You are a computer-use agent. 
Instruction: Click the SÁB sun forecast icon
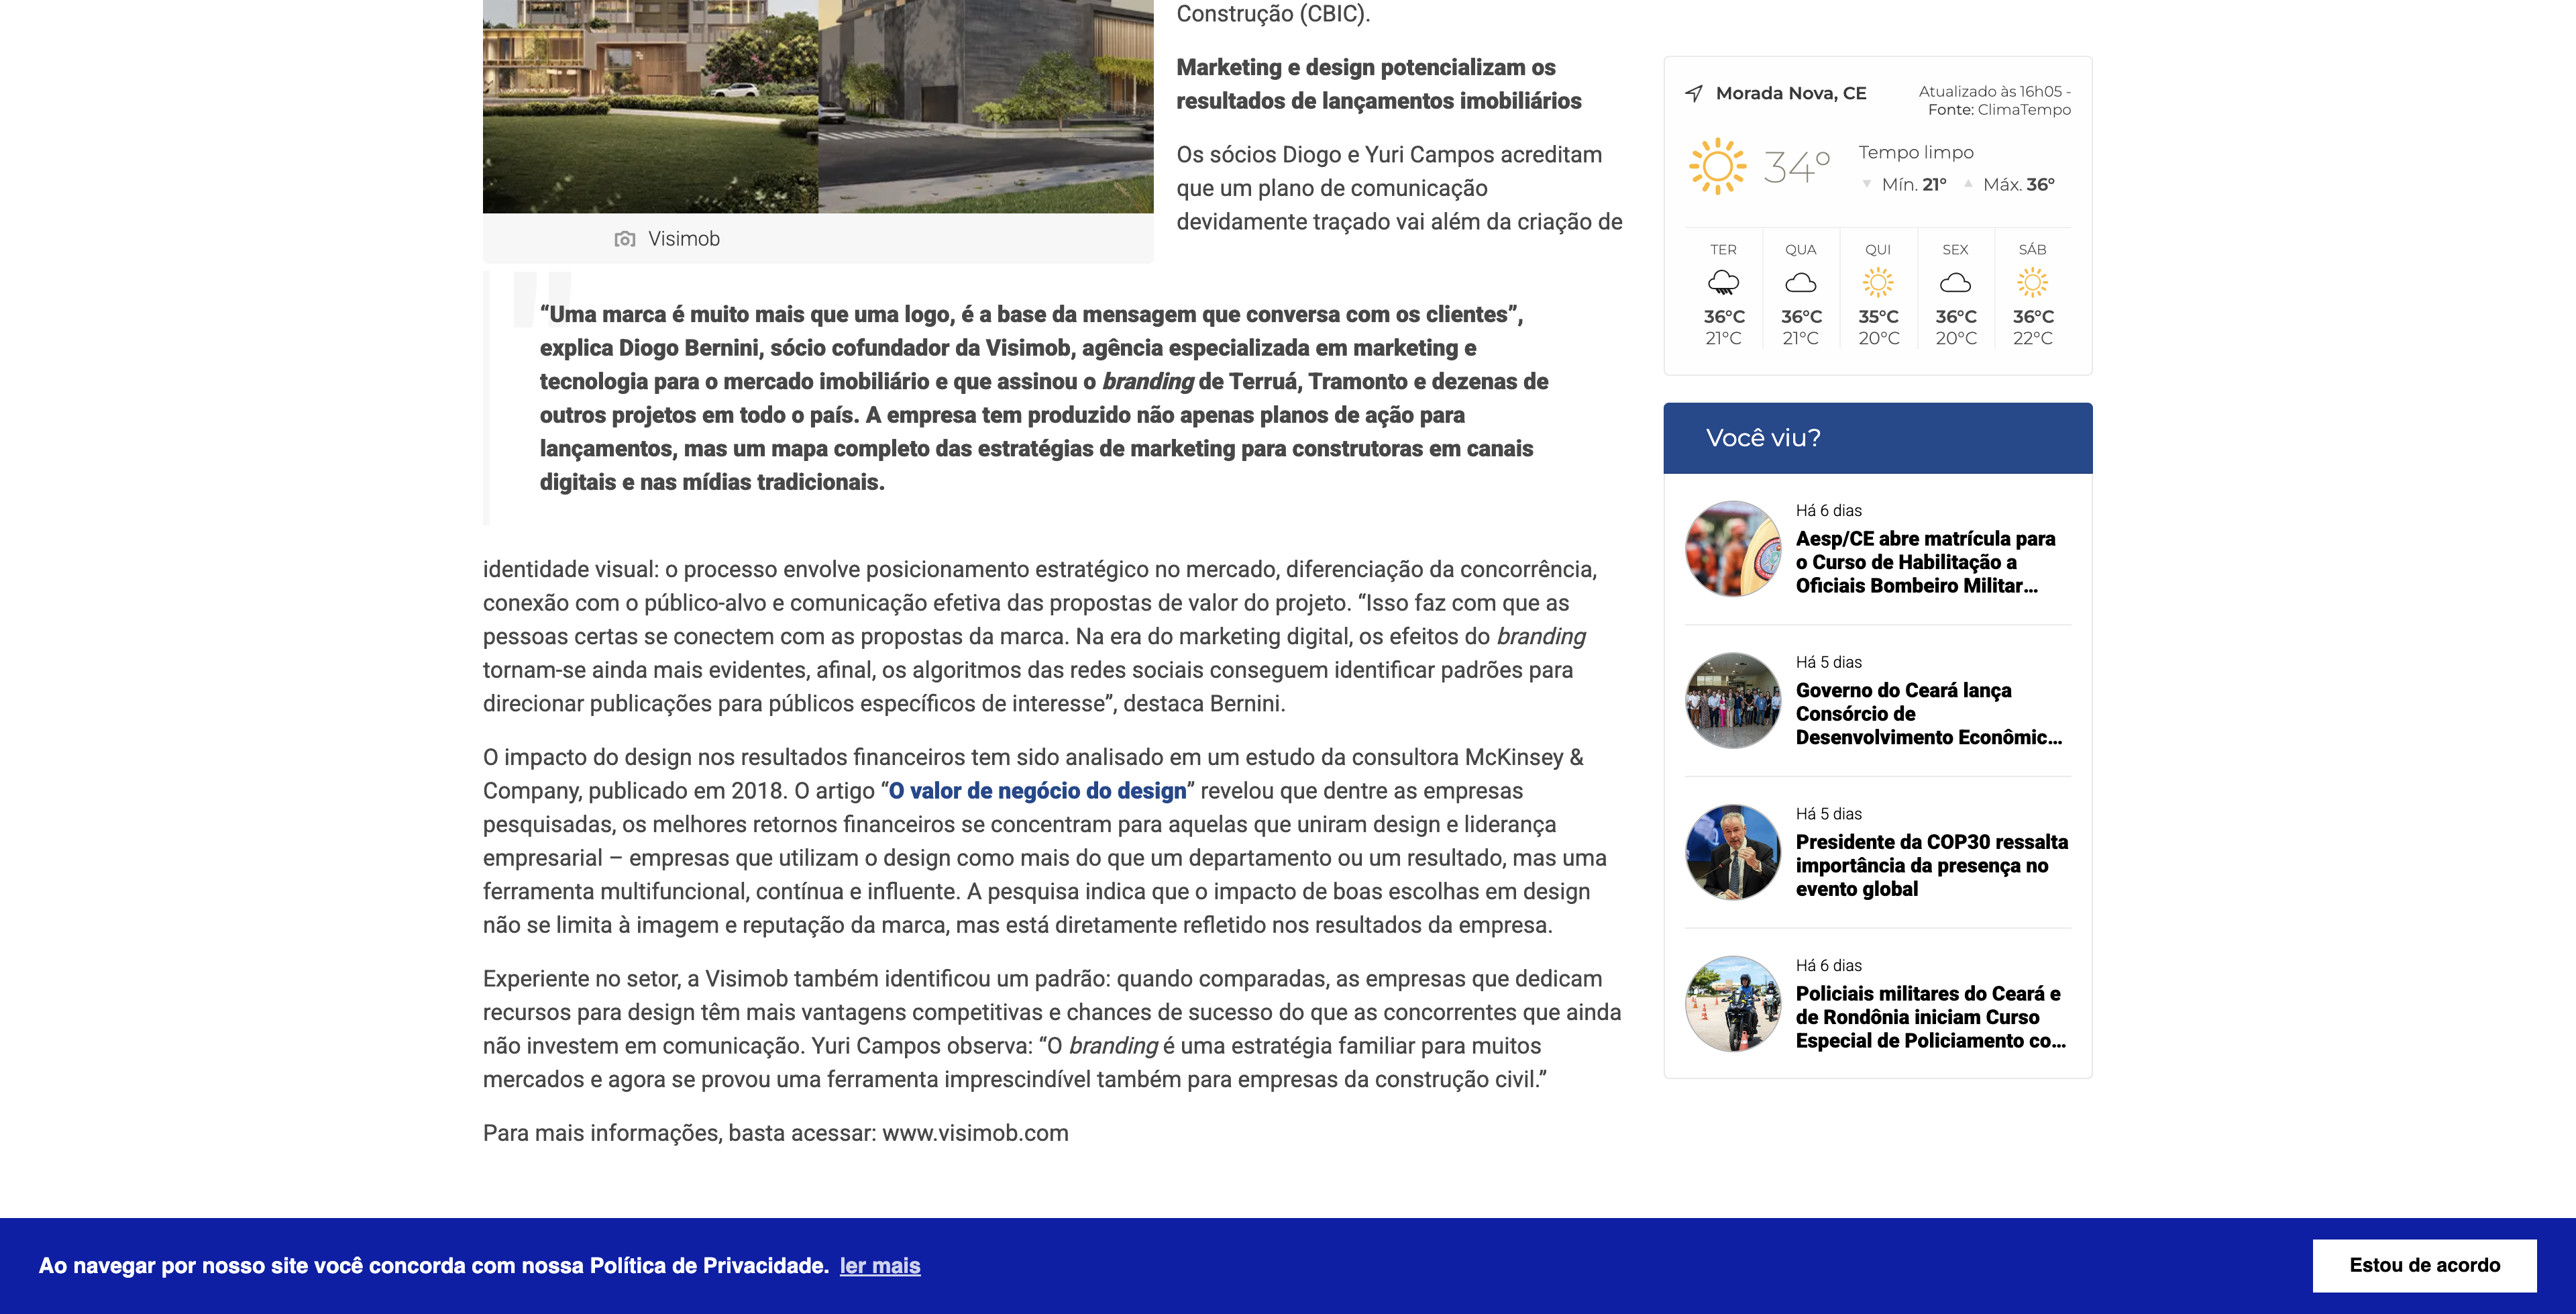pos(2032,283)
